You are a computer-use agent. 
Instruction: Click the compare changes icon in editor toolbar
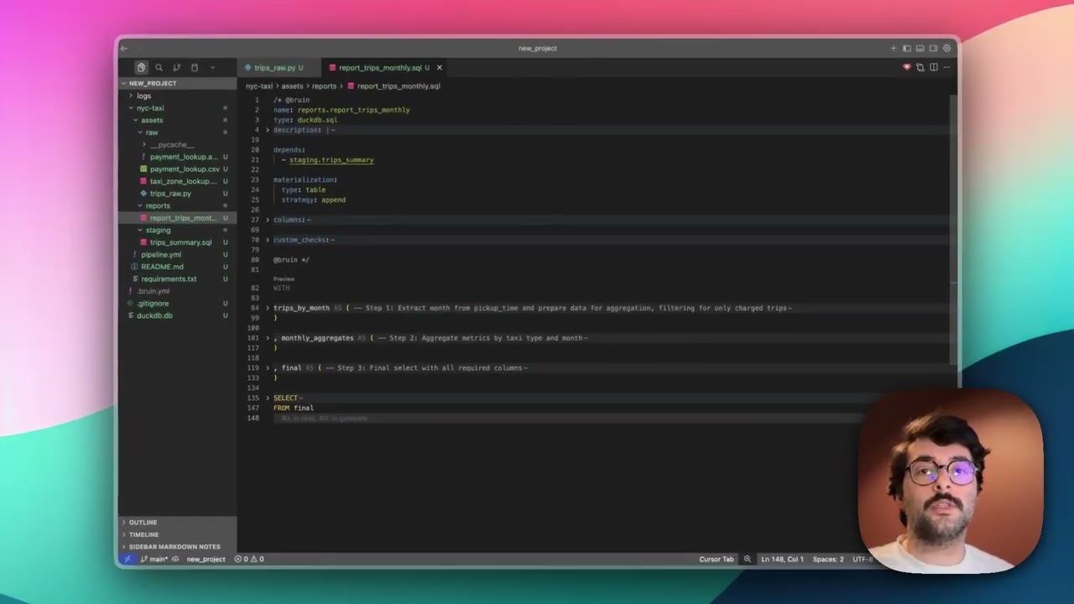click(920, 67)
